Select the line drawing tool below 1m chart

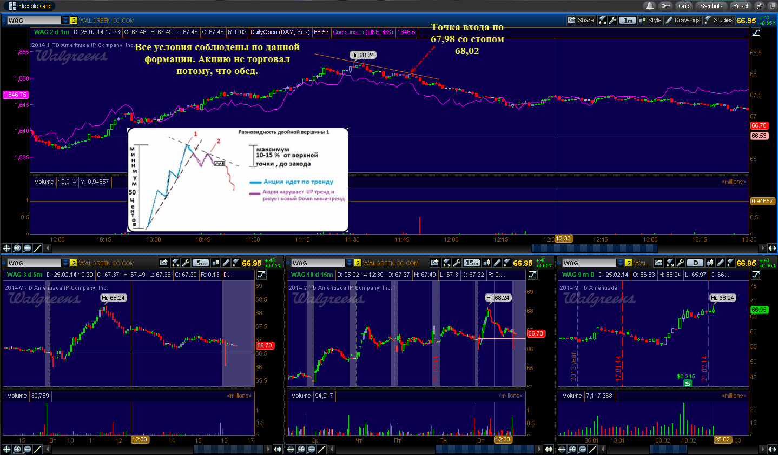click(x=37, y=248)
